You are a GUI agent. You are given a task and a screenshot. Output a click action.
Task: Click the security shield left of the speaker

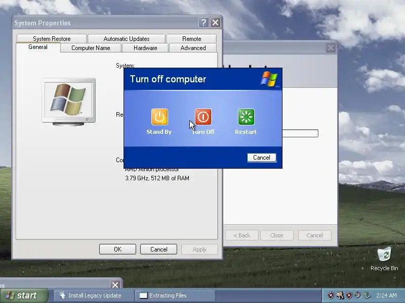click(x=349, y=295)
